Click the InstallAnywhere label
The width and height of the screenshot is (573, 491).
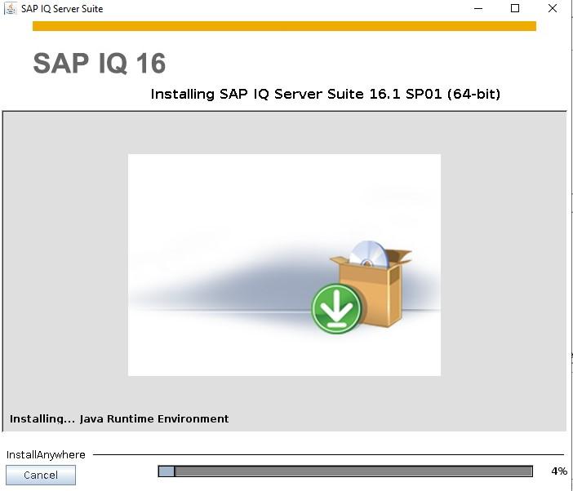tap(46, 455)
